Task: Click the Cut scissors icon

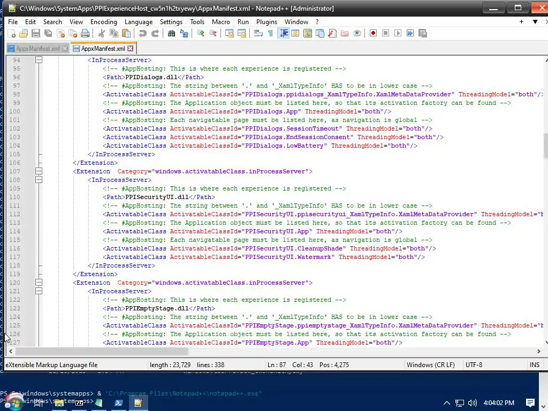Action: (x=101, y=33)
